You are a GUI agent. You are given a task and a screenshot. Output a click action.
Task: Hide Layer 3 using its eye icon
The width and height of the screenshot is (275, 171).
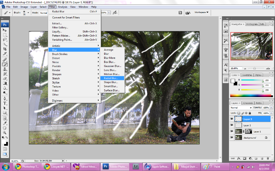coord(232,119)
